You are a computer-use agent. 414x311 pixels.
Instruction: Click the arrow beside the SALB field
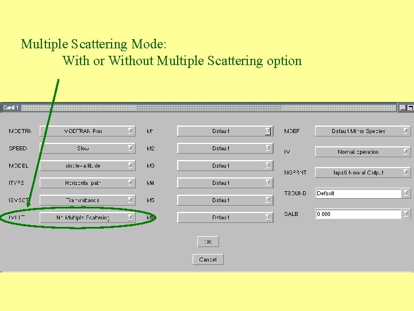pos(406,214)
